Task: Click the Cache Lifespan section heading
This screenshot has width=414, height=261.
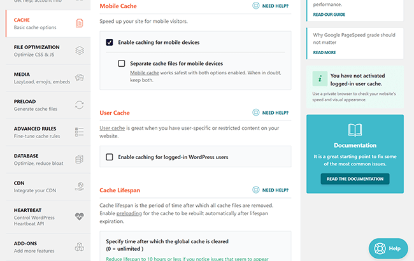Action: point(120,190)
